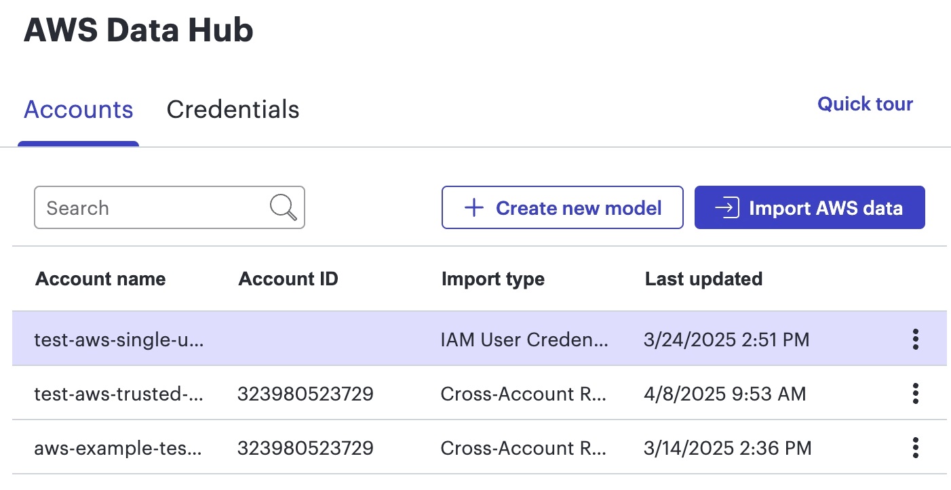This screenshot has height=490, width=951.
Task: Click the Account ID column header
Action: click(288, 279)
